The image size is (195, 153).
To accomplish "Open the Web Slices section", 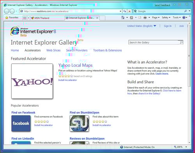I will click(53, 50).
